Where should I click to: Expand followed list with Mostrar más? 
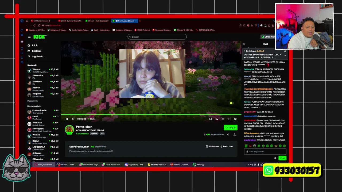[x=32, y=101]
